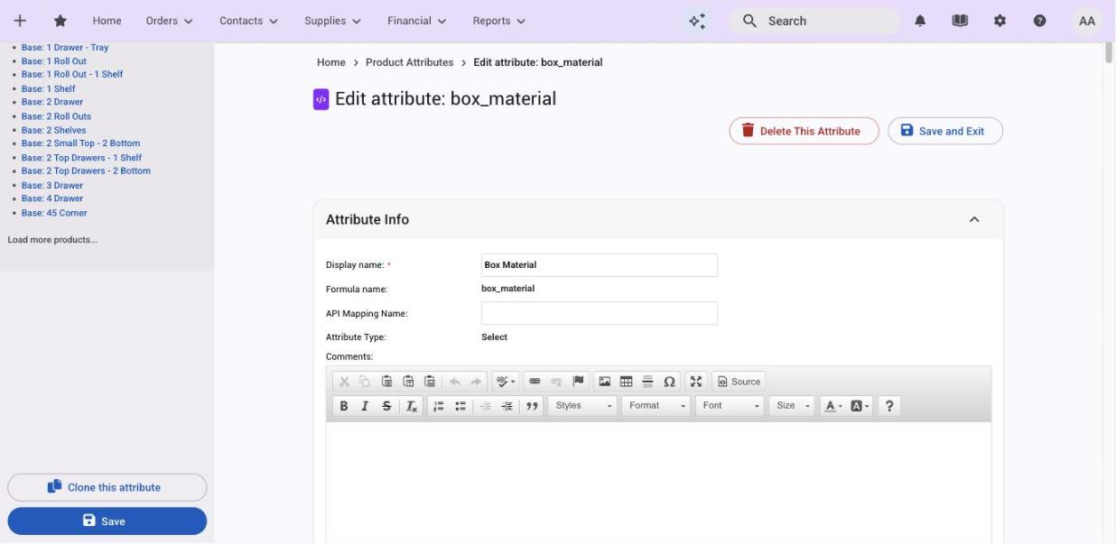The height and width of the screenshot is (544, 1116).
Task: Toggle block quote formatting
Action: click(533, 406)
